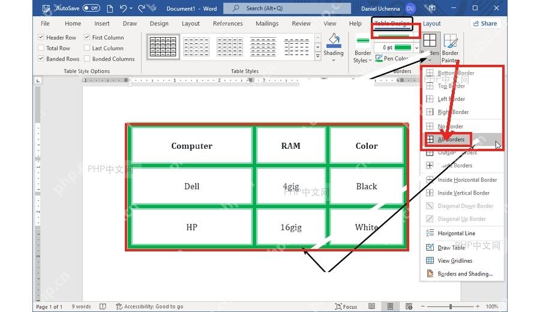Click the Zoom in plus button
The image size is (540, 312).
478,306
